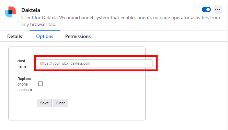
Task: Open the Permissions tab
Action: click(x=78, y=36)
